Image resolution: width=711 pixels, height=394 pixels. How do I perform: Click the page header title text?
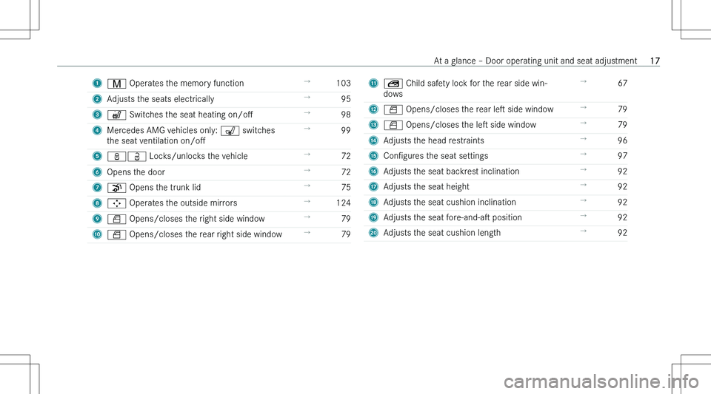(535, 61)
